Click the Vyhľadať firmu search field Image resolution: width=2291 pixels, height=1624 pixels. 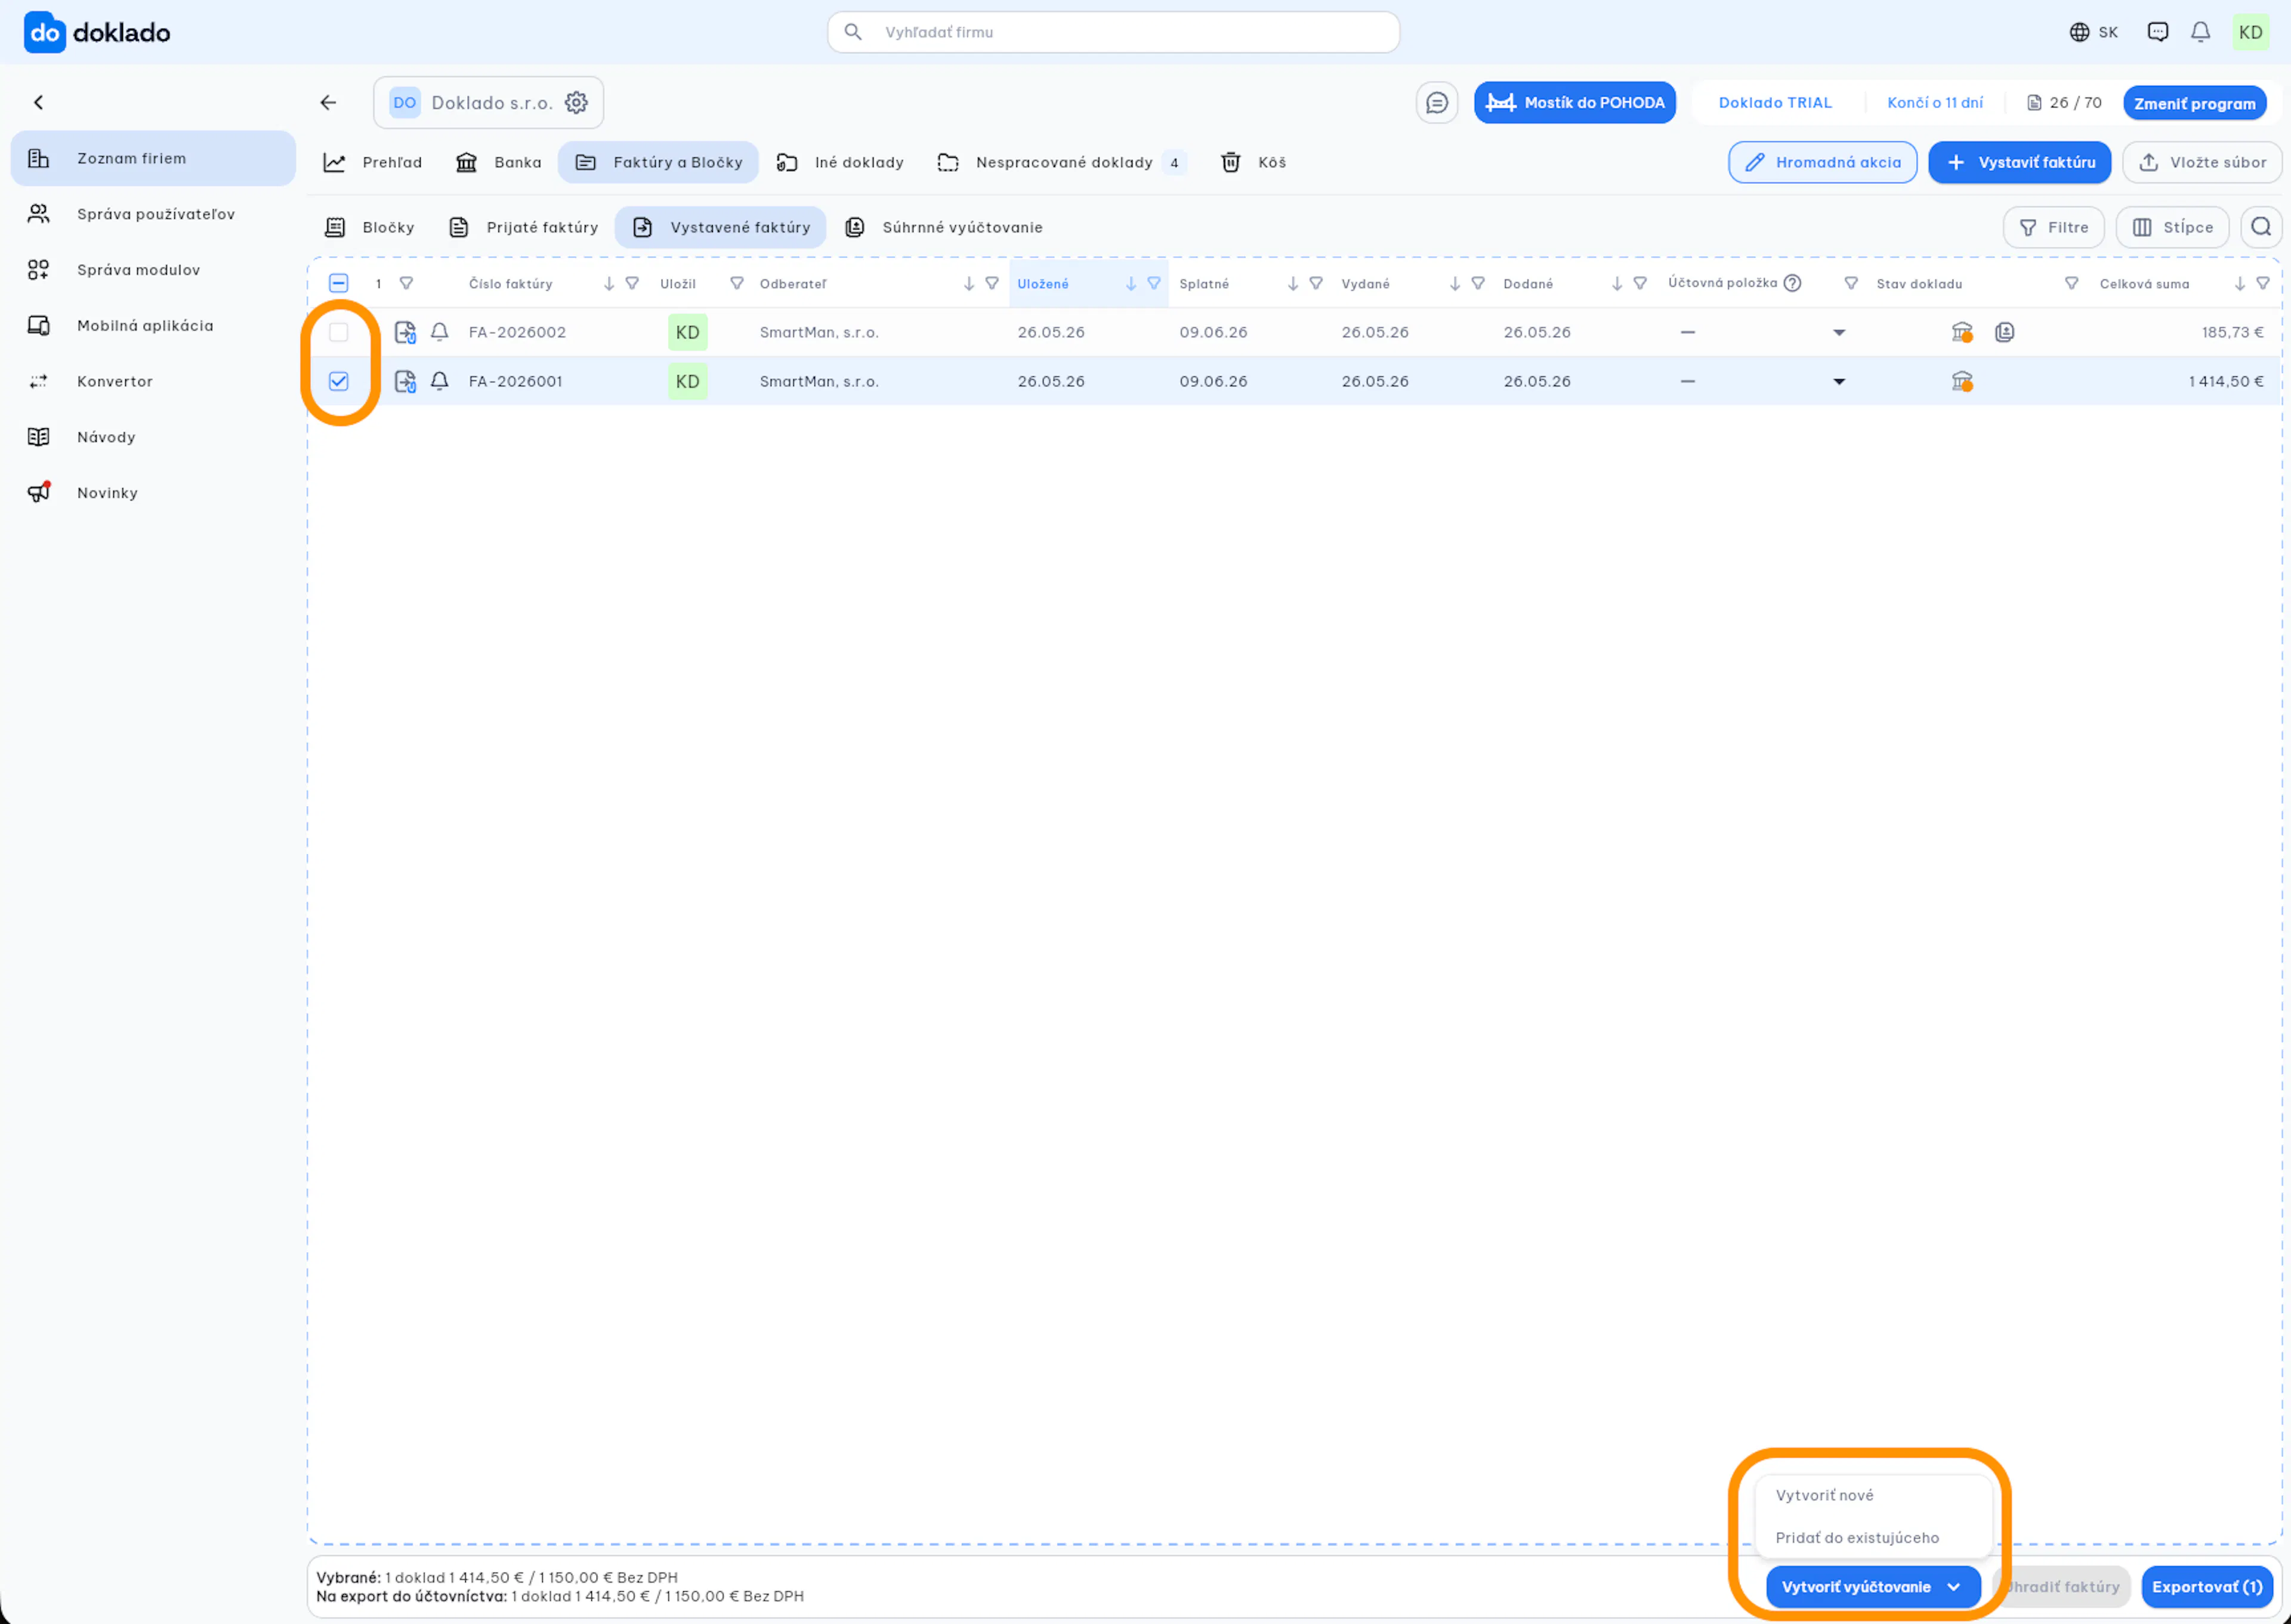(x=1113, y=32)
